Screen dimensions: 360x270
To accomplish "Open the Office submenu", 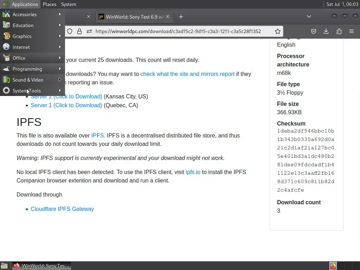I will click(x=32, y=58).
